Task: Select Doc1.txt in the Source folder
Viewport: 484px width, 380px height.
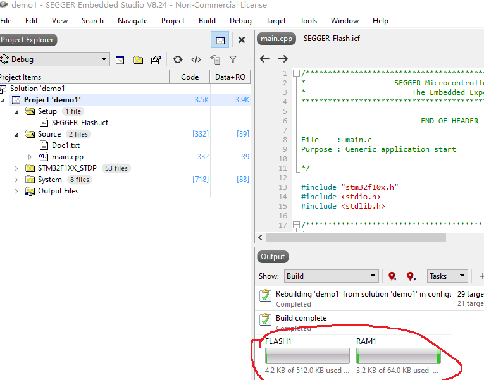Action: (x=66, y=145)
